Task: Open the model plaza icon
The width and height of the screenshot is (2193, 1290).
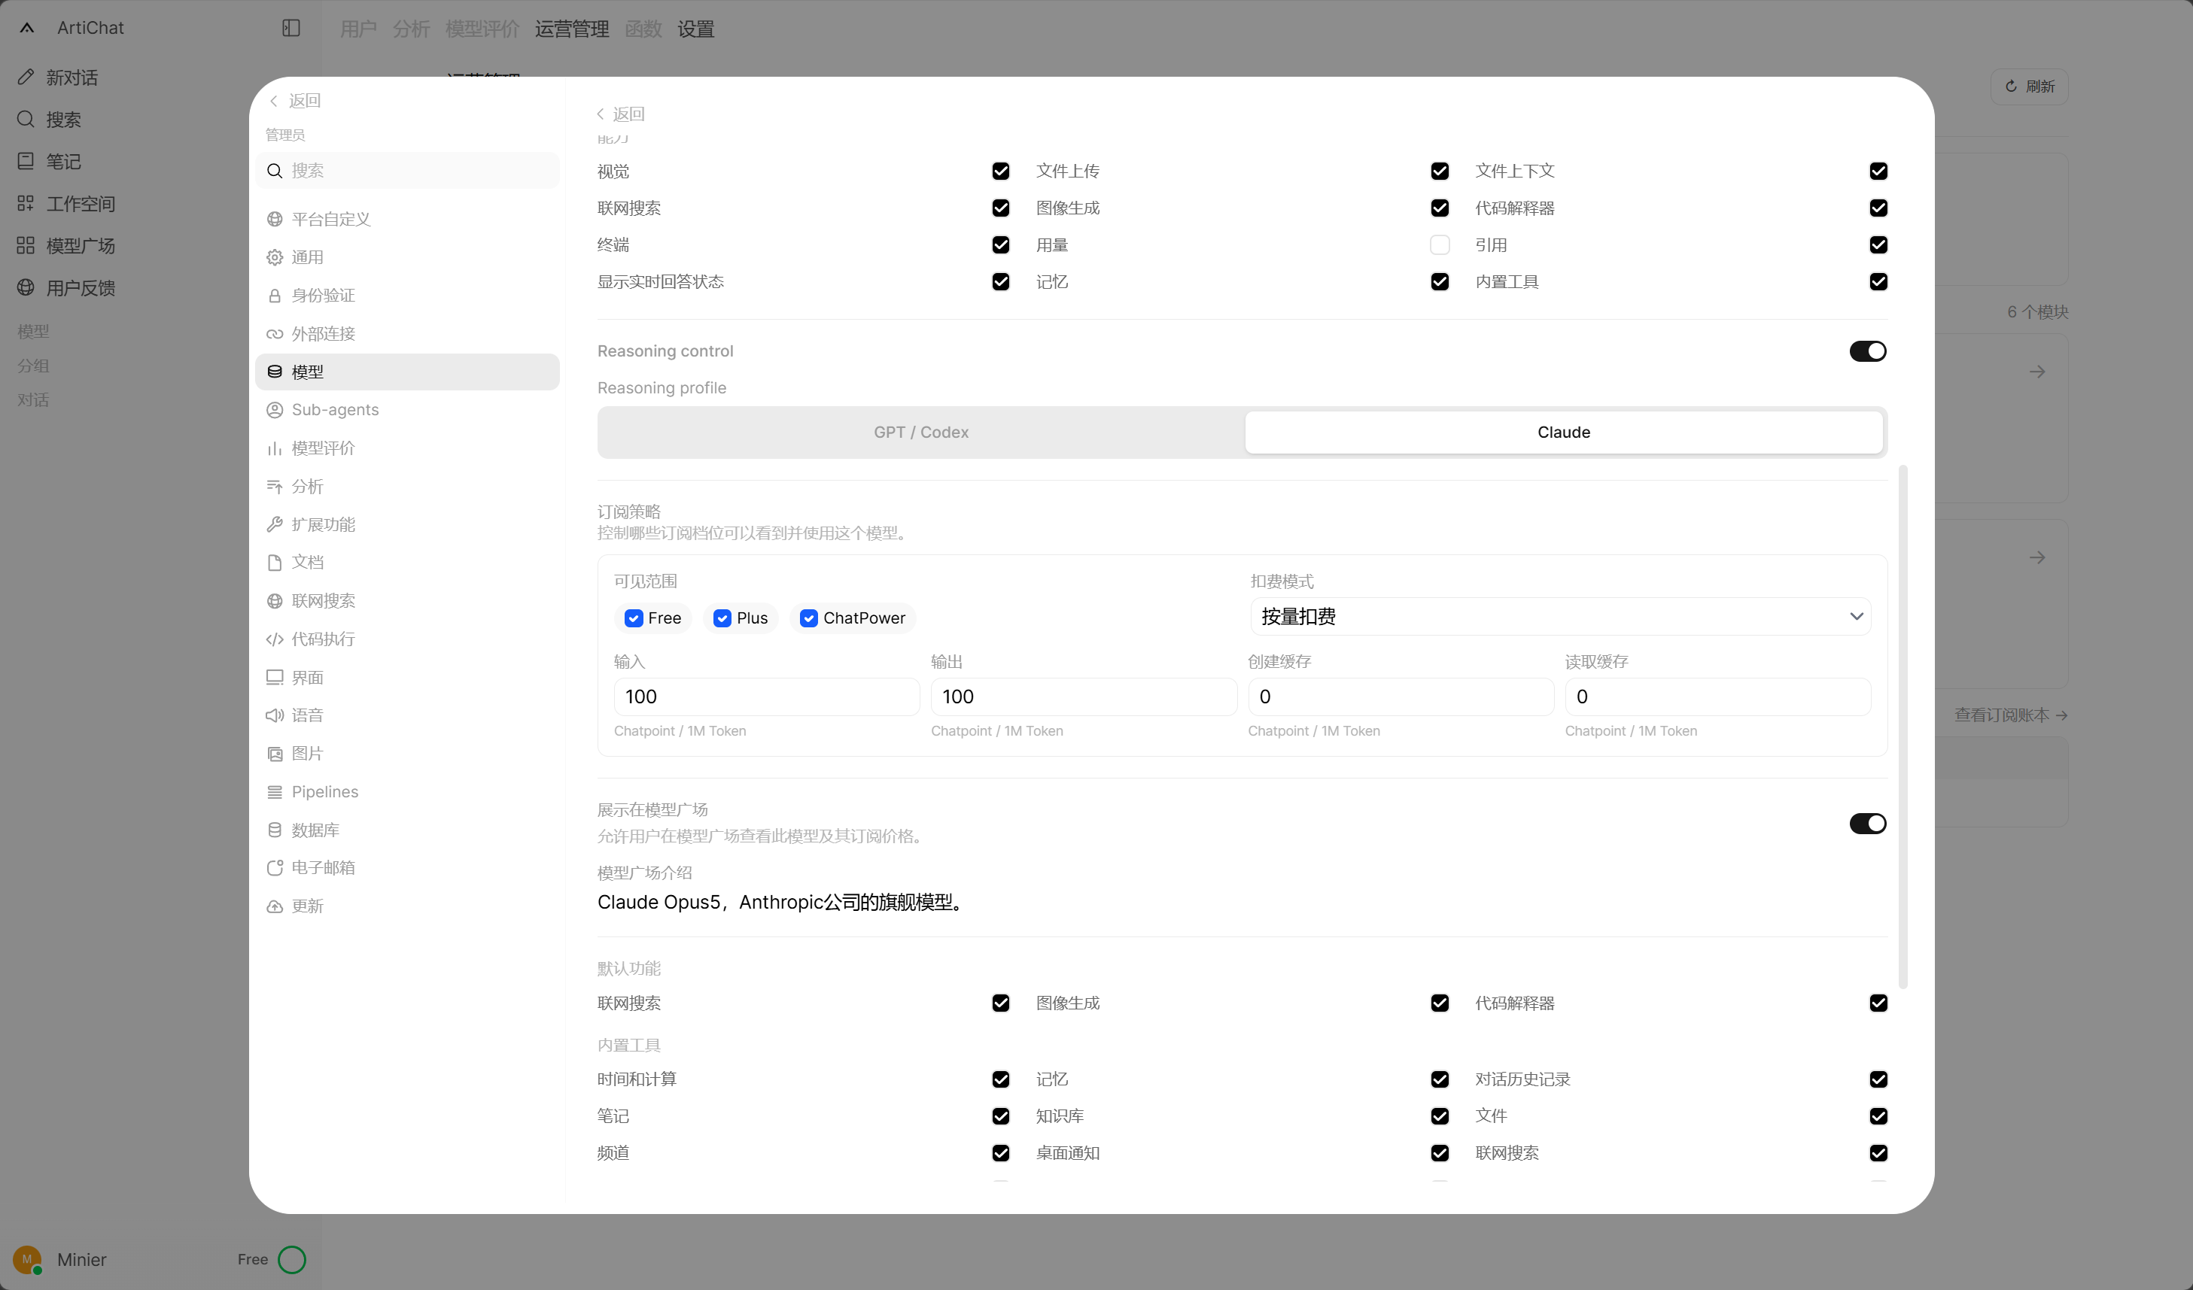Action: coord(26,245)
